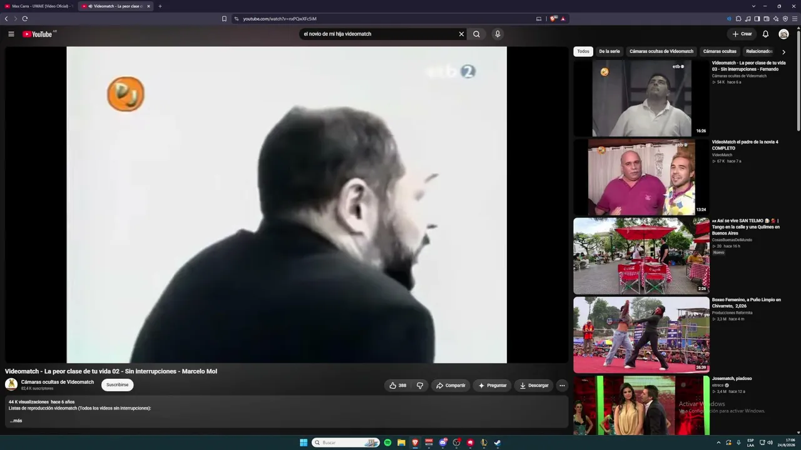Open the Brave VPN shield icon
The width and height of the screenshot is (801, 450).
point(785,19)
